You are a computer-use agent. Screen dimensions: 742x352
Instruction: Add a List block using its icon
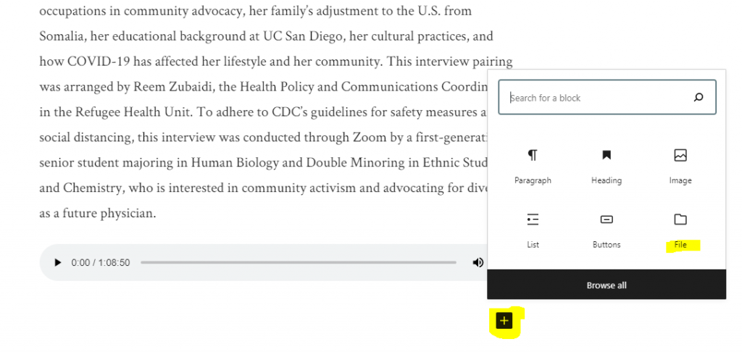pos(533,219)
